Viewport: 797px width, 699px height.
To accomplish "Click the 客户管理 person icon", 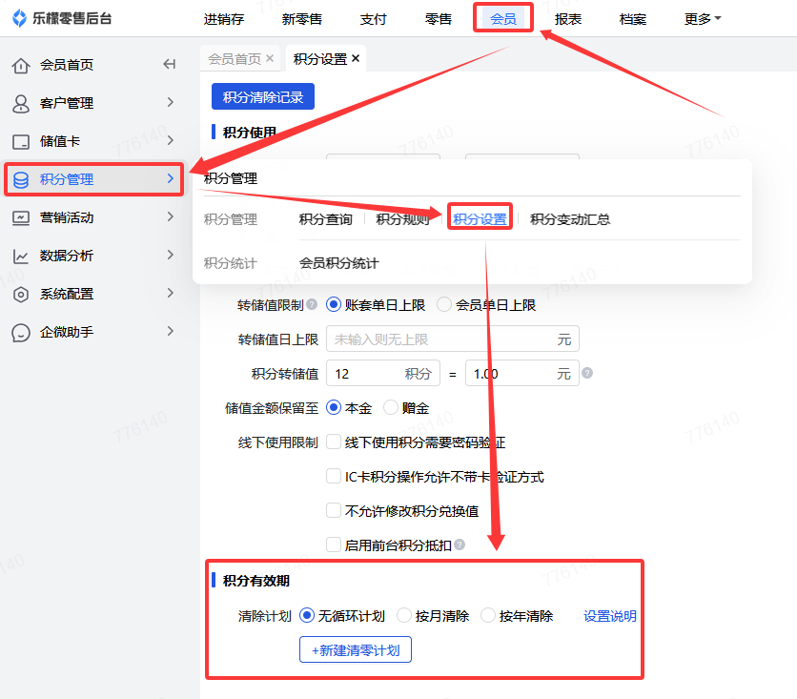I will coord(21,103).
